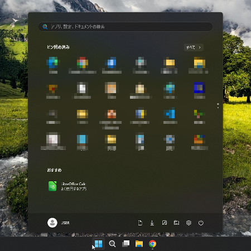Click the よく使用するアプリ subtitle text

pos(74,189)
